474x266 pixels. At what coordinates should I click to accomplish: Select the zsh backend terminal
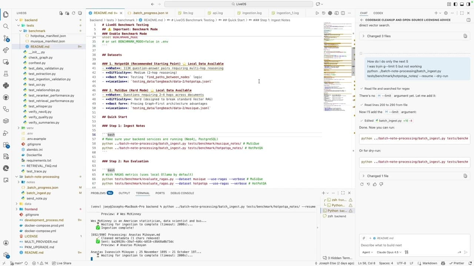(337, 216)
